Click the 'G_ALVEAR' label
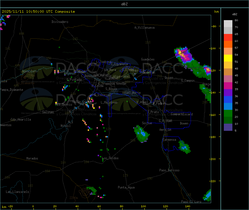The height and width of the screenshot is (210, 249). 165,121
